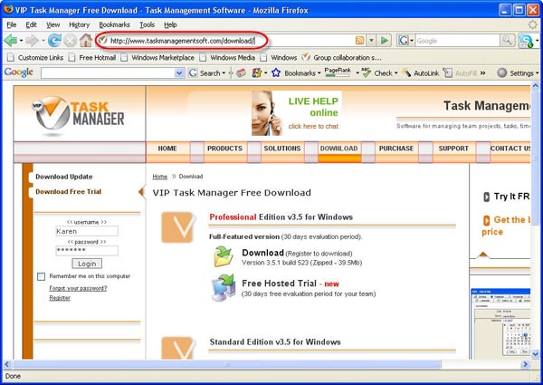Screen dimensions: 543x385
Task: Click the green Go arrow button
Action: tap(385, 41)
